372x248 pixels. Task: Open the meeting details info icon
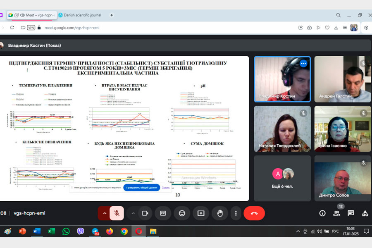[x=322, y=213]
